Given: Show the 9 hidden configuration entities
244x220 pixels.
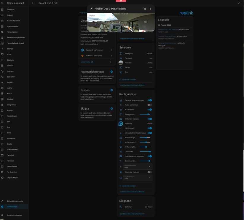Looking at the screenshot, I should point(128,186).
